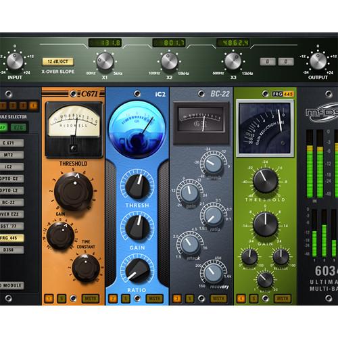Screen dimensions: 338x338
Task: Select band 3 in the module selector
Action: (x=23, y=105)
